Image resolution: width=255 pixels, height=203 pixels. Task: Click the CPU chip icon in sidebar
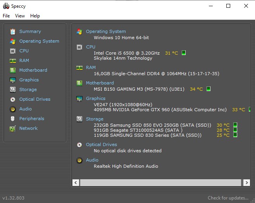[x=13, y=51]
